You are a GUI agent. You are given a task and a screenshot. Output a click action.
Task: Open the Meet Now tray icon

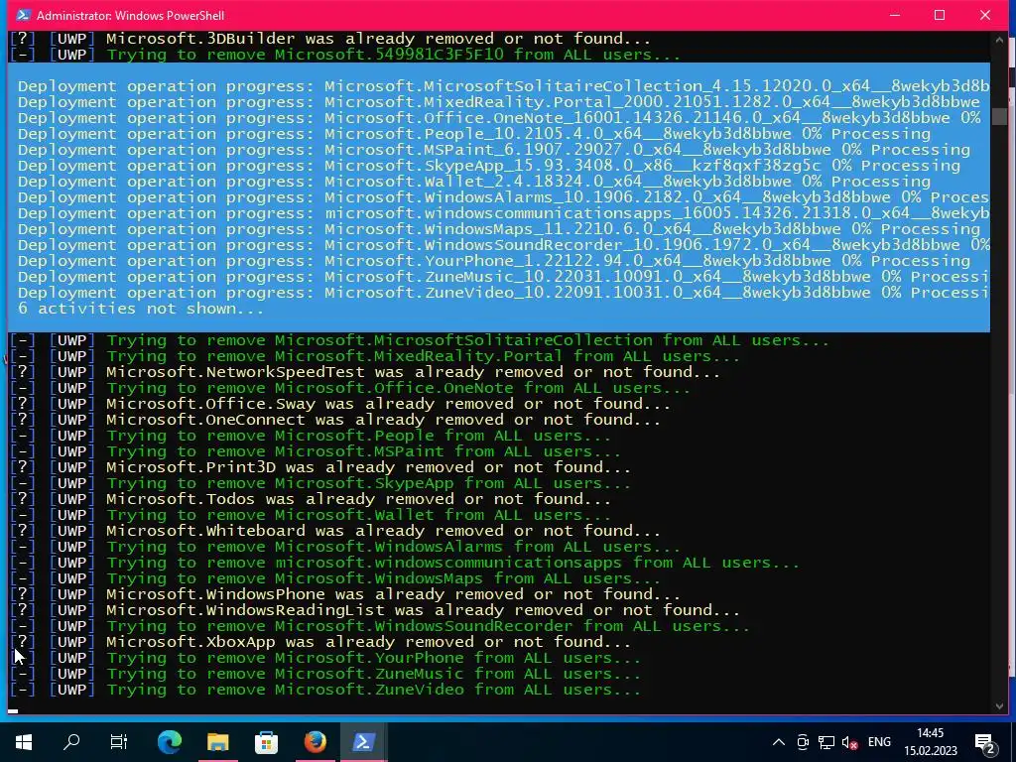tap(803, 742)
